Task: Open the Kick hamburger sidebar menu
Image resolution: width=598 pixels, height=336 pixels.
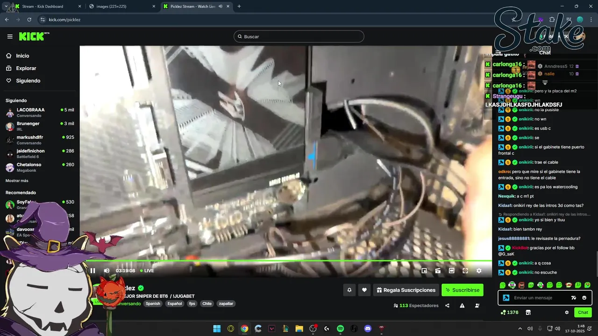Action: (10, 36)
